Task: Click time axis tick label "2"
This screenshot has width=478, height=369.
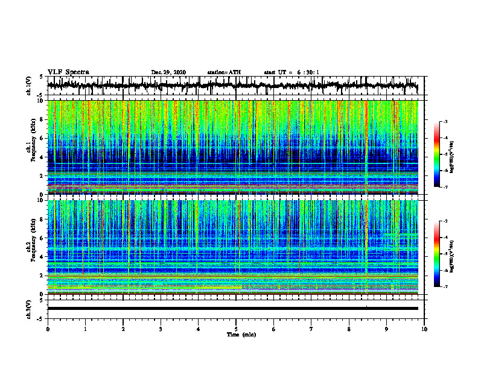Action: click(x=123, y=329)
